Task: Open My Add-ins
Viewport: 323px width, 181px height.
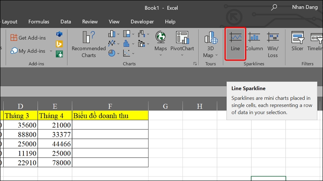Action: click(28, 51)
